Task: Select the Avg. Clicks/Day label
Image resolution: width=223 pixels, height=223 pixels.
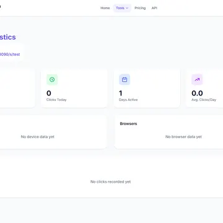Action: [204, 100]
